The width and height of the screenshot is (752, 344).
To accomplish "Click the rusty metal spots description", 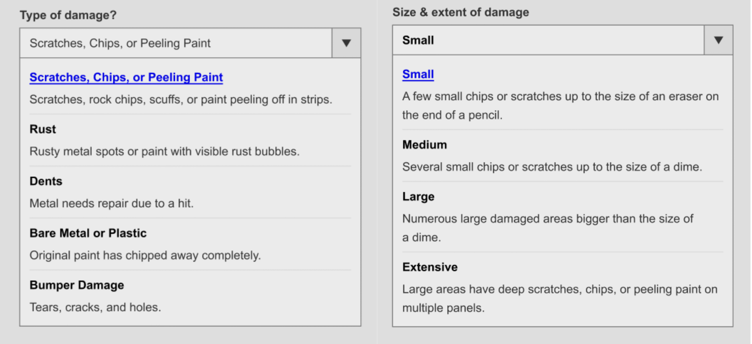I will click(x=164, y=151).
